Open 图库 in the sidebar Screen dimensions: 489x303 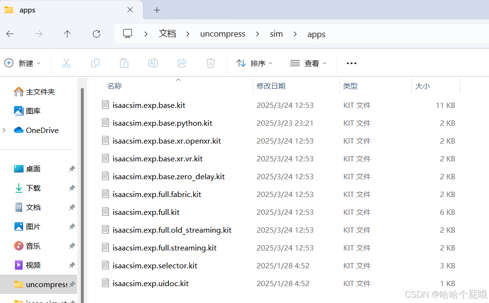click(x=27, y=111)
